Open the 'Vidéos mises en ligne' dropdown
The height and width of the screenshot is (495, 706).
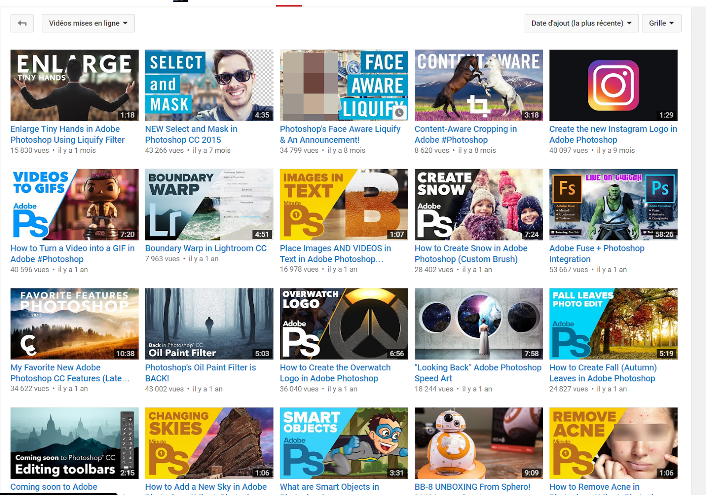pos(88,23)
